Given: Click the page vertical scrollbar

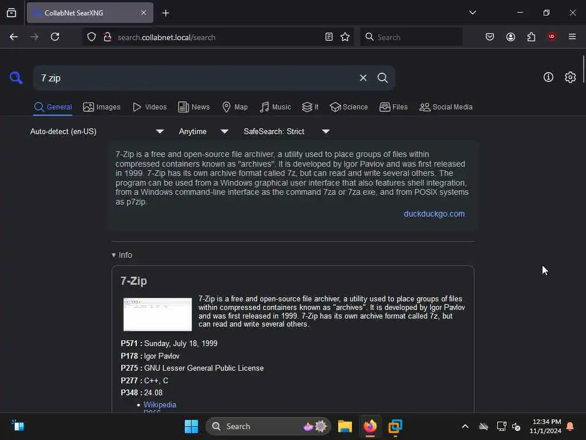Looking at the screenshot, I should click(x=583, y=69).
